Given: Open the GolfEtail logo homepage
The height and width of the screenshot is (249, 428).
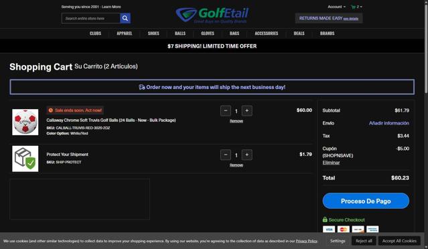Looking at the screenshot, I should [212, 15].
